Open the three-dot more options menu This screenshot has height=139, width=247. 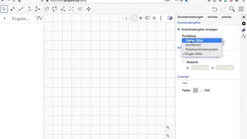[x=161, y=18]
